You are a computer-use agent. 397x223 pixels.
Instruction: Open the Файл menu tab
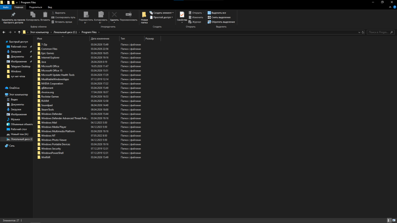tap(6, 7)
